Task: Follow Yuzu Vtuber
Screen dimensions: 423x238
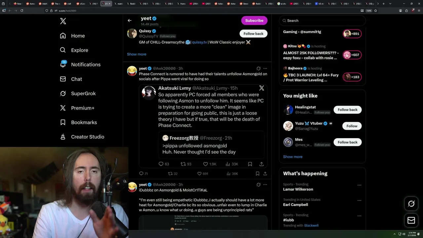Action: pyautogui.click(x=352, y=126)
